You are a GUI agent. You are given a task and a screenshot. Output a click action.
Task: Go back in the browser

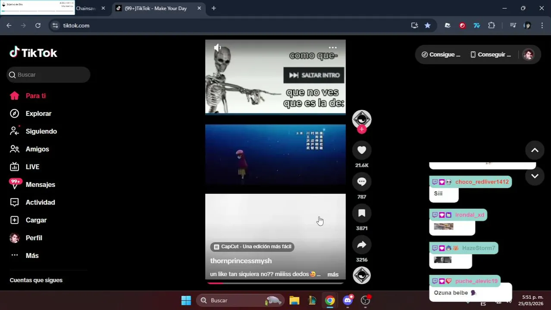[x=9, y=25]
